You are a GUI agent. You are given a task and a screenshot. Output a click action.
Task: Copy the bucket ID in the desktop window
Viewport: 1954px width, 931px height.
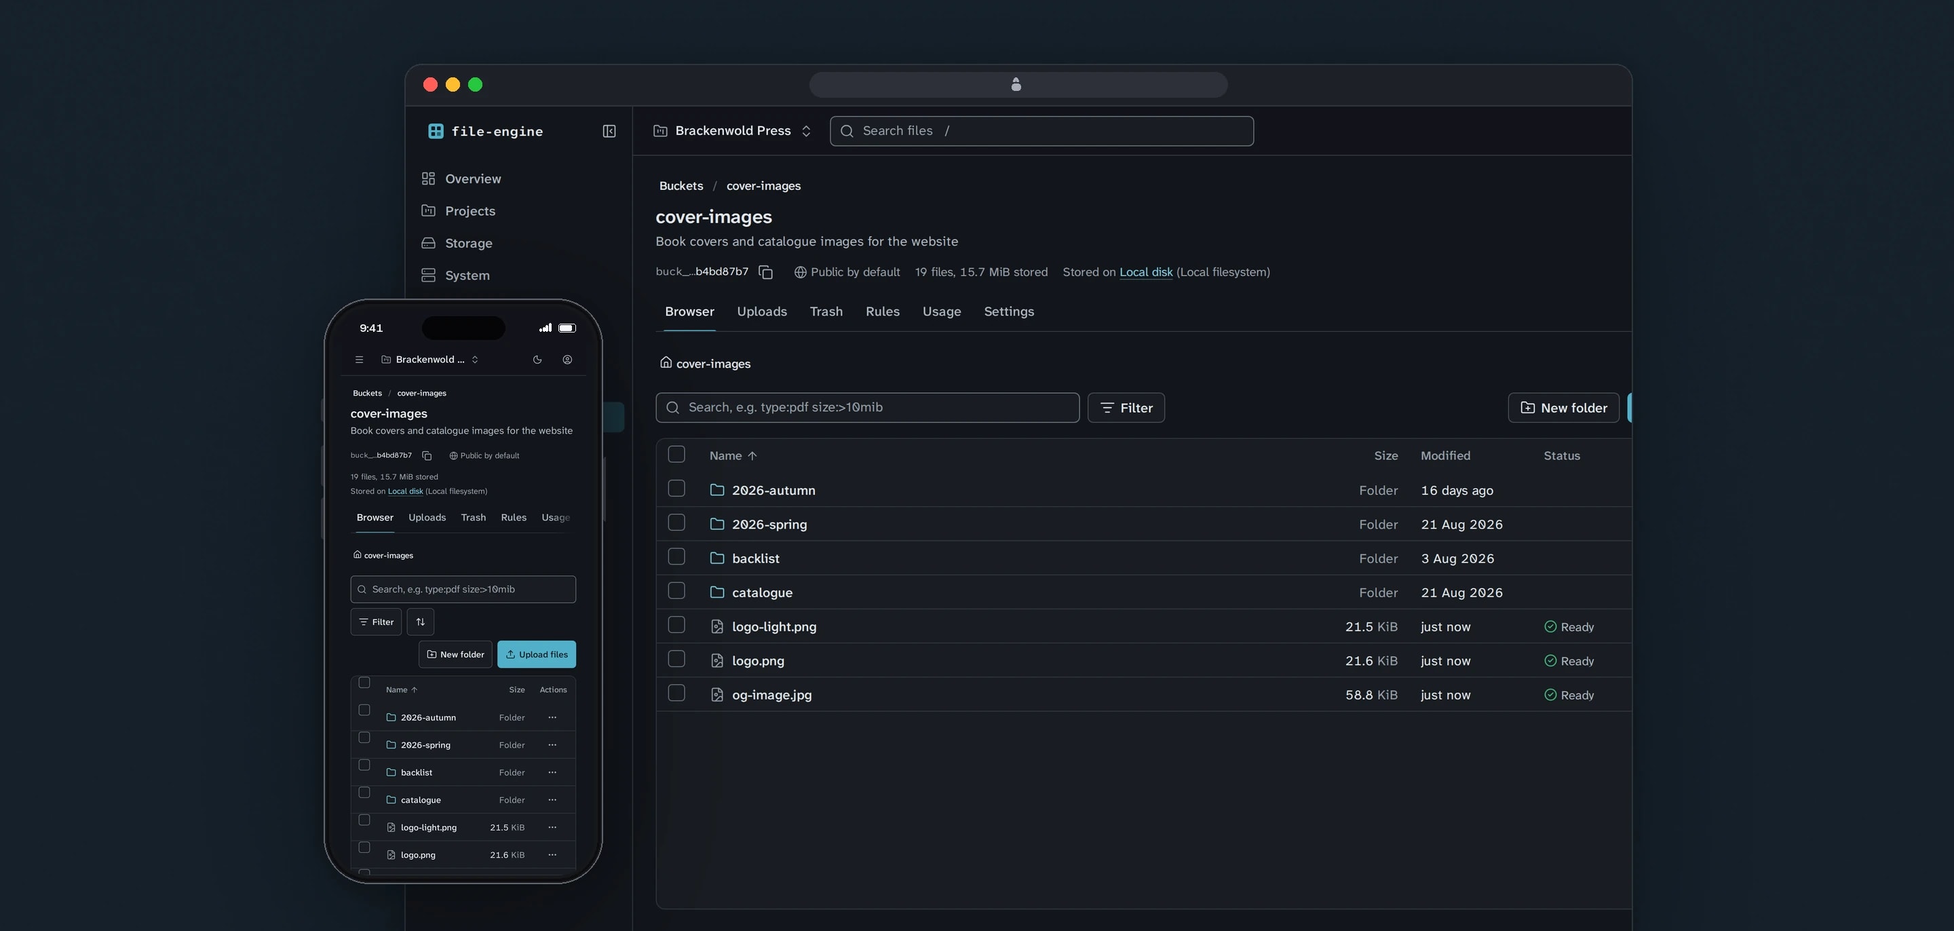click(766, 271)
